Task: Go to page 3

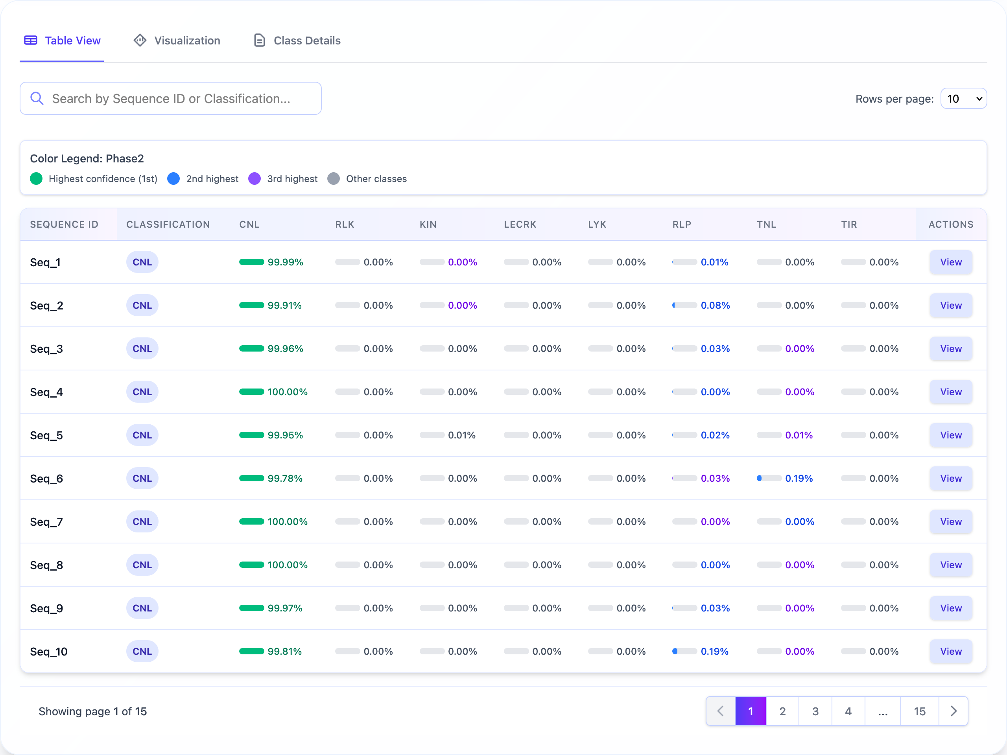Action: click(815, 711)
